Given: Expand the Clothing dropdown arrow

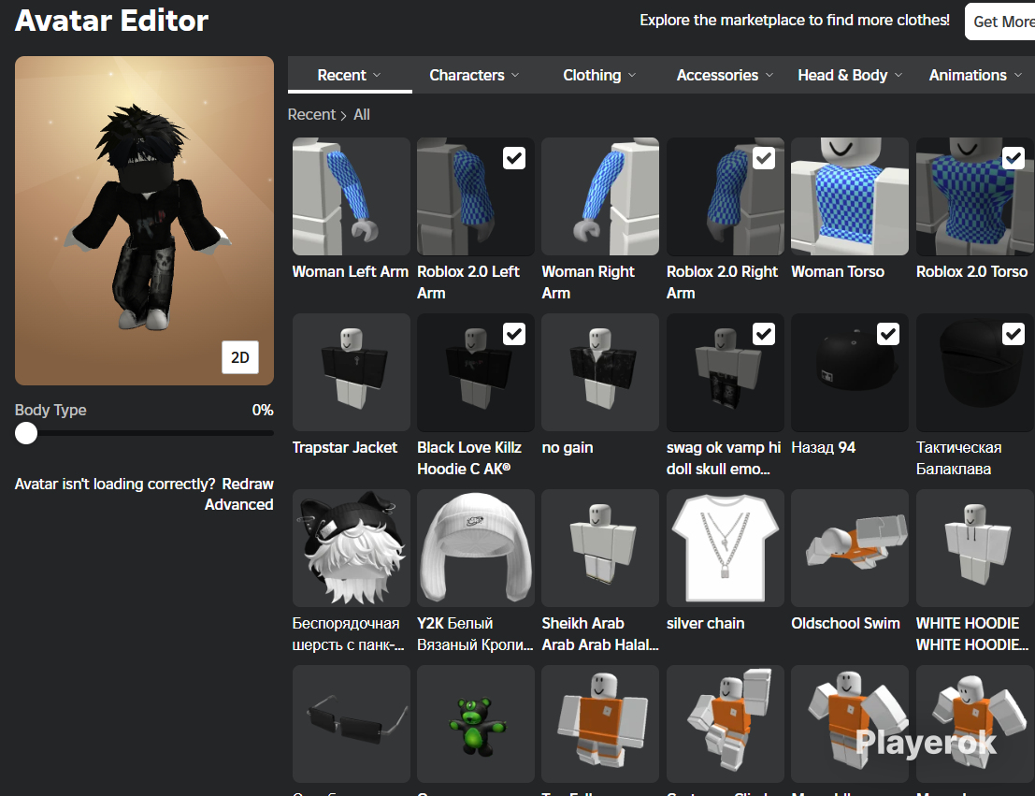Looking at the screenshot, I should click(x=632, y=76).
